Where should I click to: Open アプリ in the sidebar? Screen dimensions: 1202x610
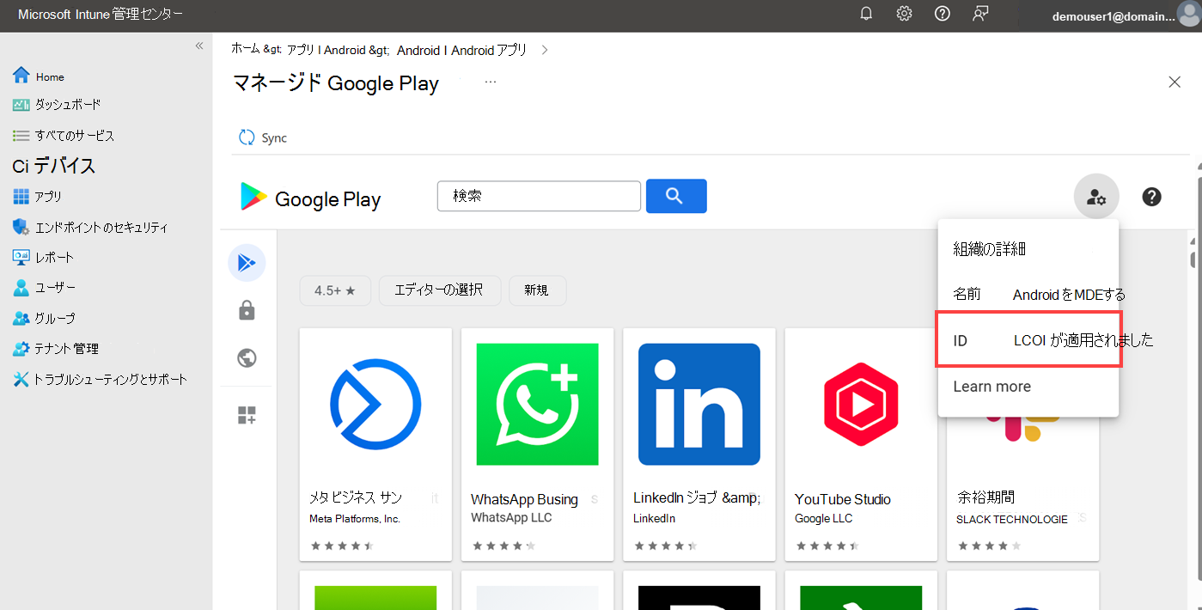coord(49,197)
